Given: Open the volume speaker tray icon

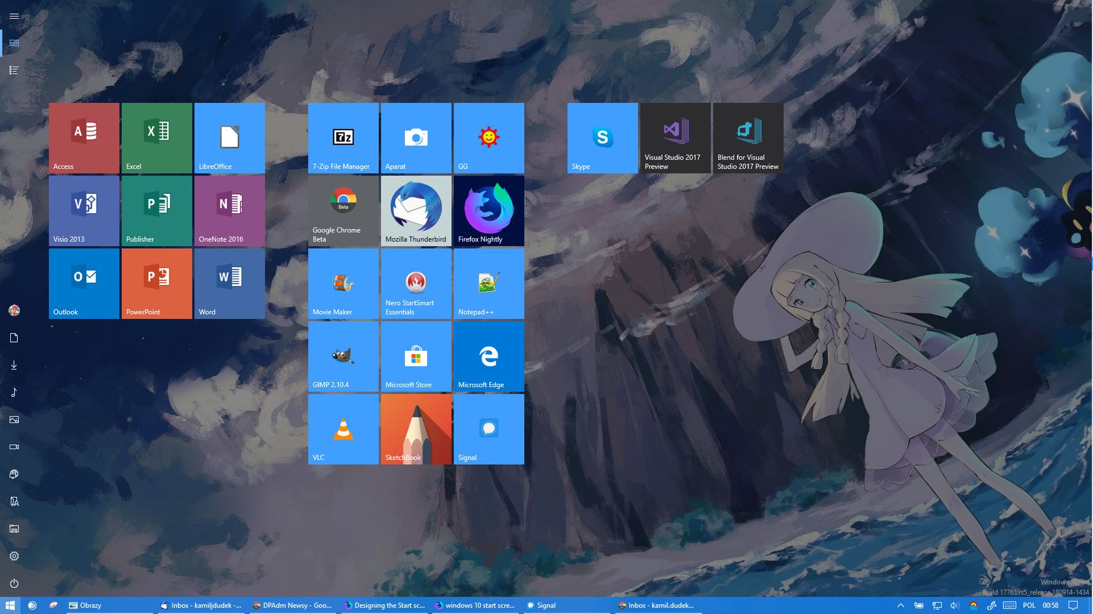Looking at the screenshot, I should click(954, 606).
